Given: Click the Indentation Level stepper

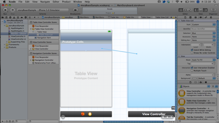Looking at the screenshot, I should 201,45.
